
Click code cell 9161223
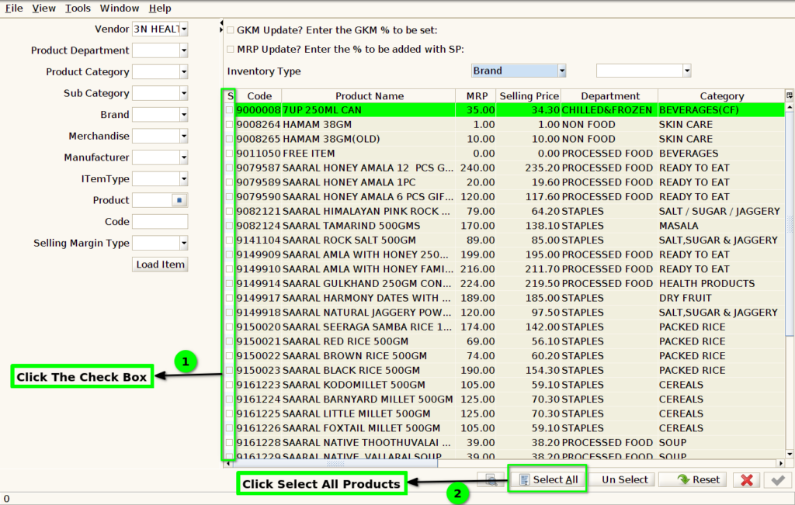pos(259,385)
